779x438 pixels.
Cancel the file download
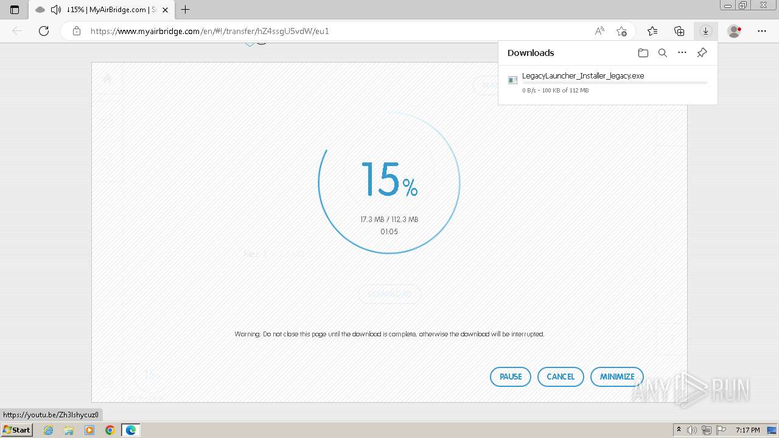click(561, 377)
